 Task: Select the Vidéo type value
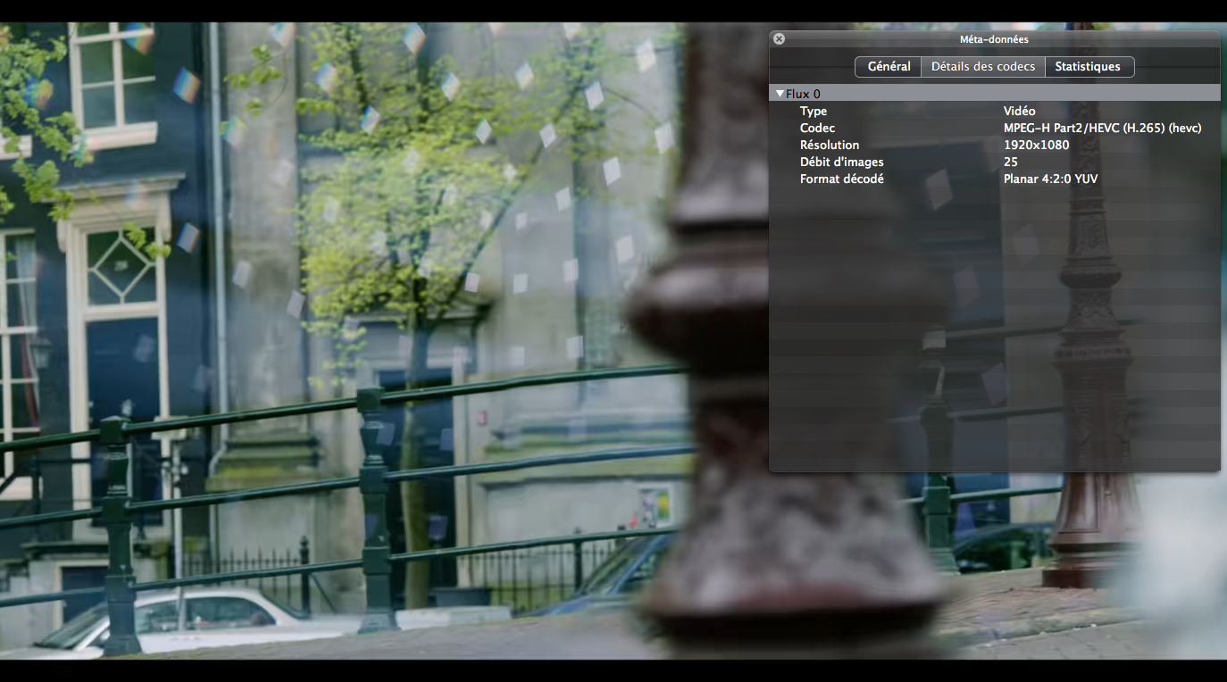pos(1020,111)
